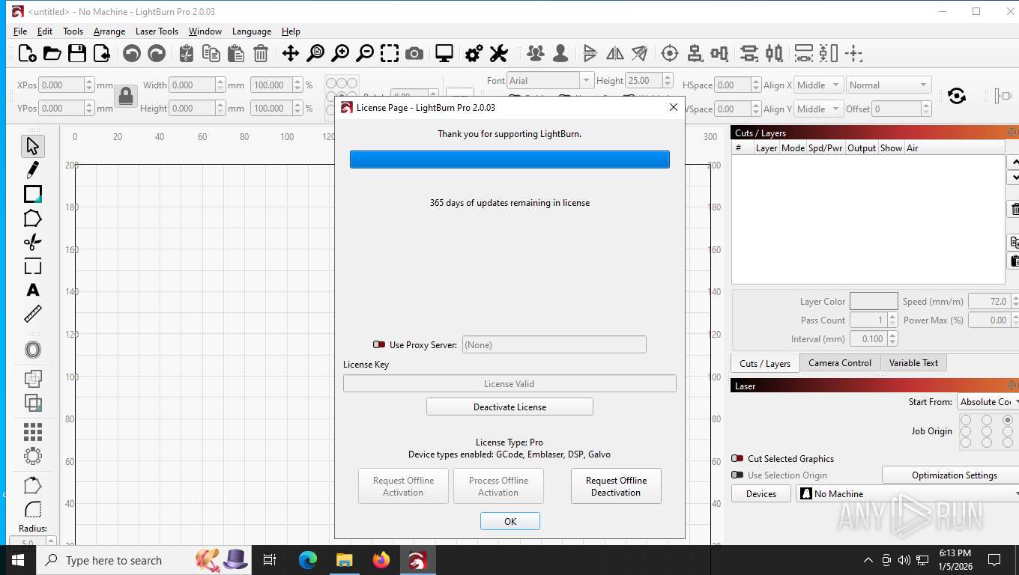Click the Devices button

click(761, 493)
